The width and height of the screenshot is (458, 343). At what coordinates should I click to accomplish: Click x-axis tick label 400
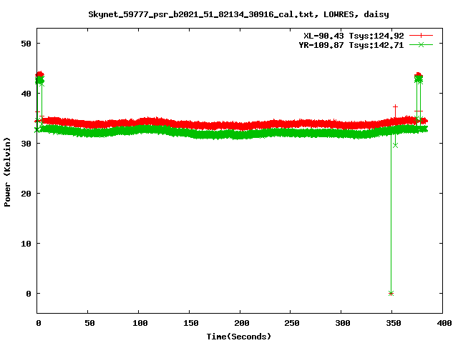pyautogui.click(x=444, y=323)
